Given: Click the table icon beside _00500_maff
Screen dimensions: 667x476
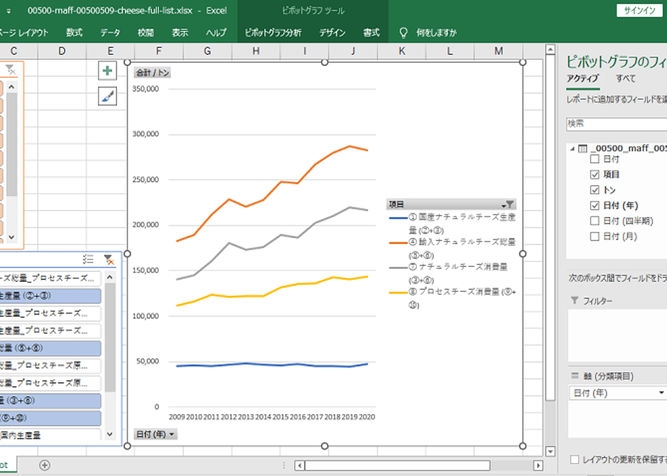Looking at the screenshot, I should click(583, 149).
